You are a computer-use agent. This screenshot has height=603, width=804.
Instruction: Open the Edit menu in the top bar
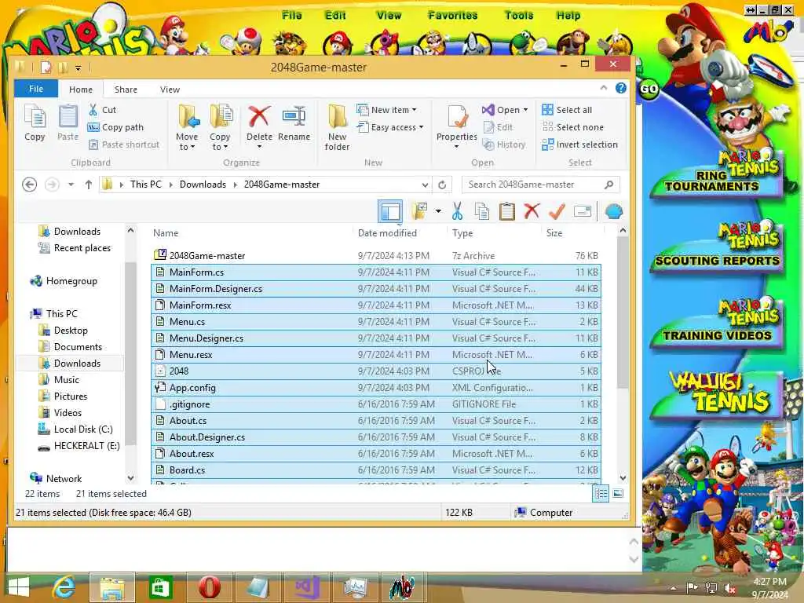(x=335, y=16)
